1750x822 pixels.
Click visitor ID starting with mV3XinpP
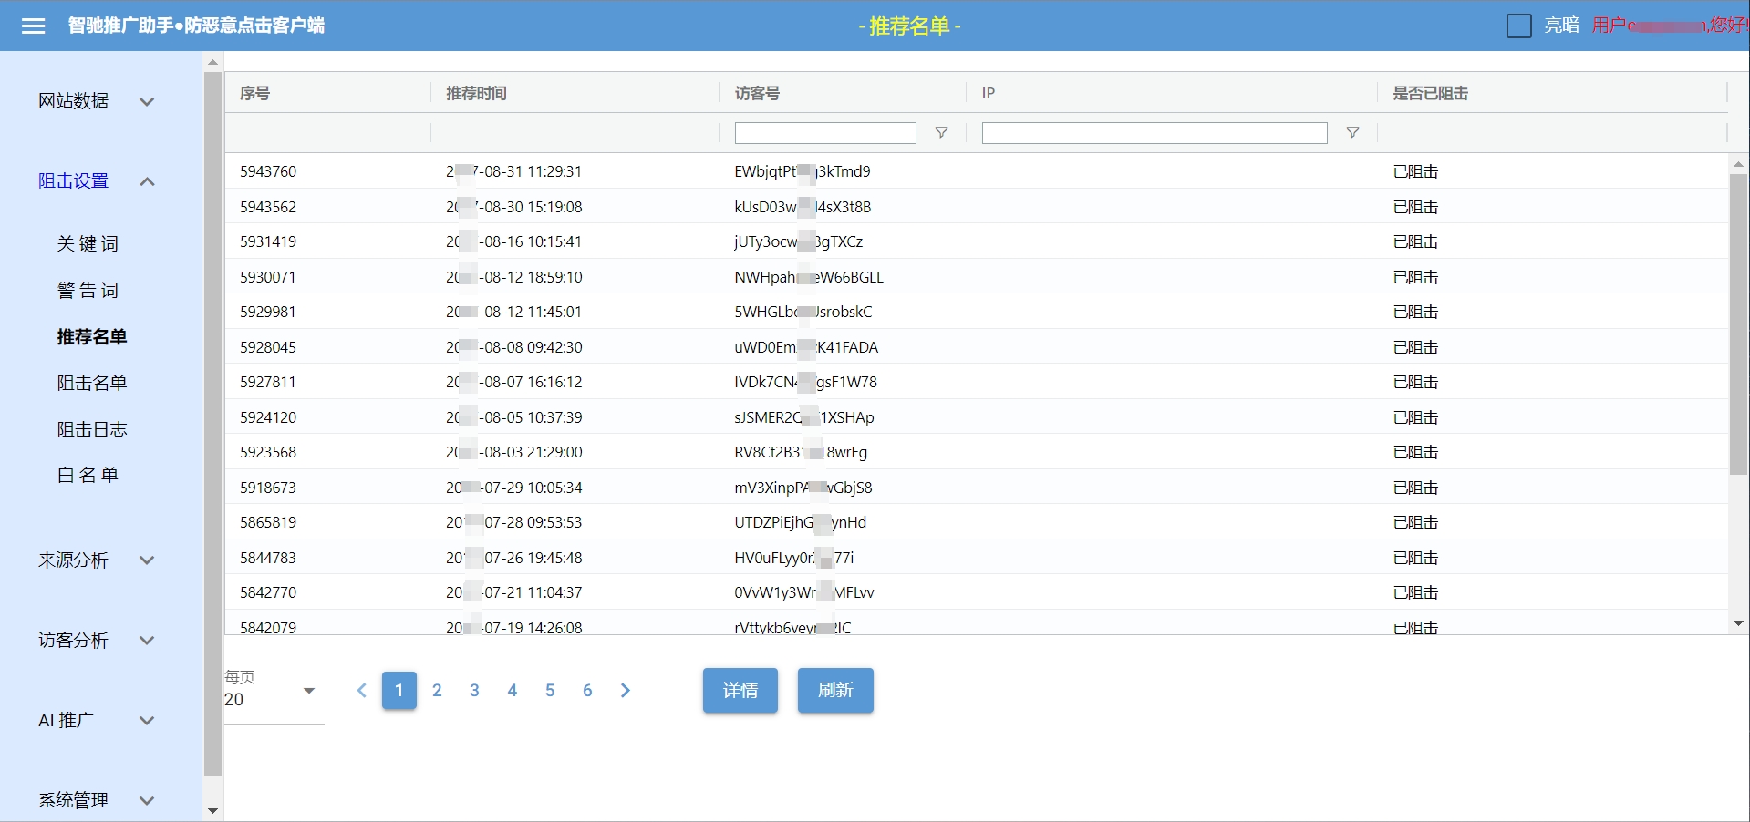tap(803, 488)
